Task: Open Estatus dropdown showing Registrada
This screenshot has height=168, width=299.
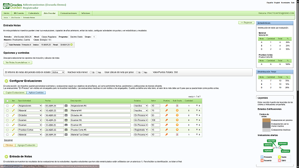Action: coord(141,130)
